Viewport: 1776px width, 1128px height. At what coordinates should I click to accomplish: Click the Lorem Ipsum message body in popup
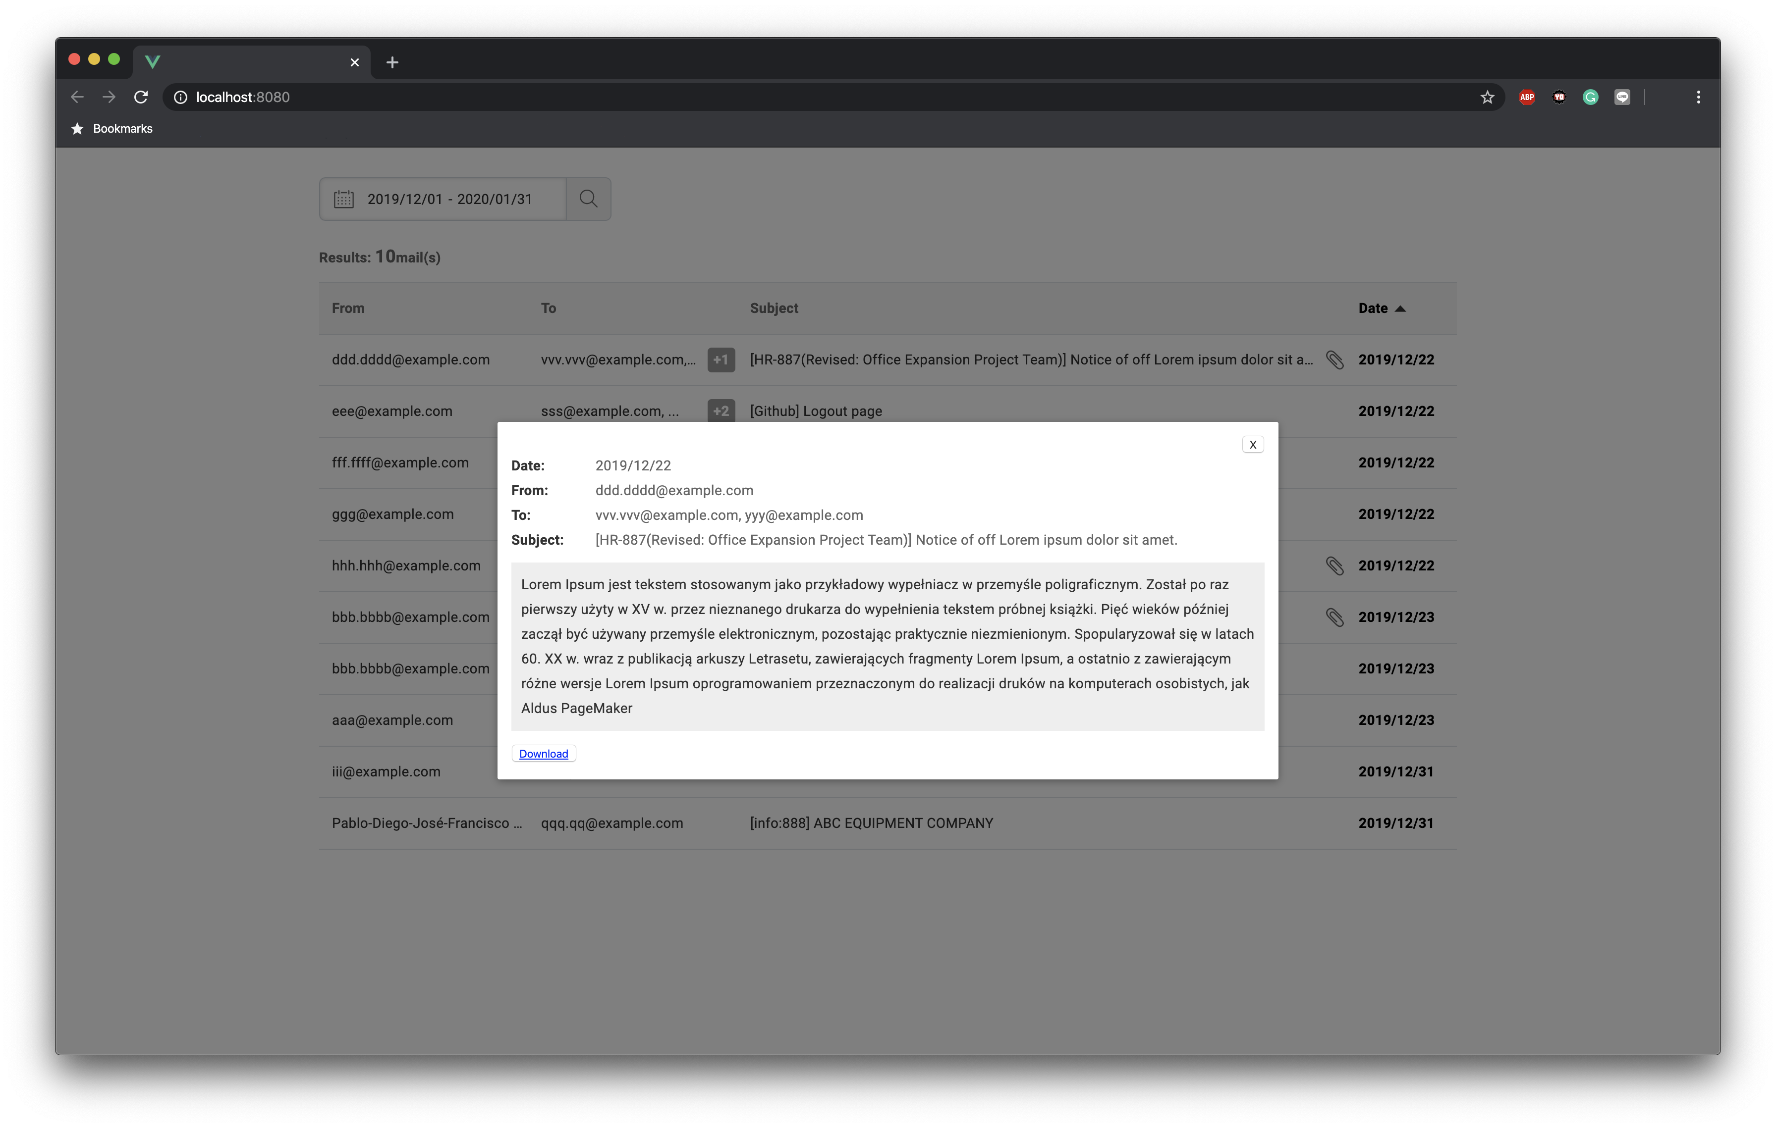pos(888,646)
